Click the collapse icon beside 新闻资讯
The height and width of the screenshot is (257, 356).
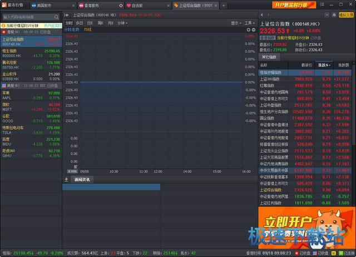coord(66,180)
